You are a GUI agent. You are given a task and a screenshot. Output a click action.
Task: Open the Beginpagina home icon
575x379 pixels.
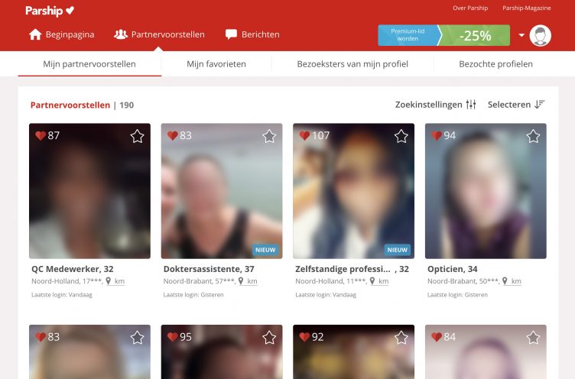pyautogui.click(x=35, y=34)
